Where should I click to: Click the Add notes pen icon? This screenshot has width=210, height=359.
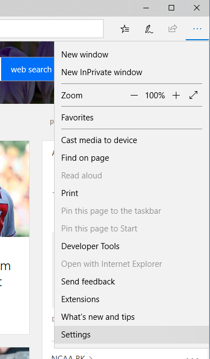tap(149, 29)
